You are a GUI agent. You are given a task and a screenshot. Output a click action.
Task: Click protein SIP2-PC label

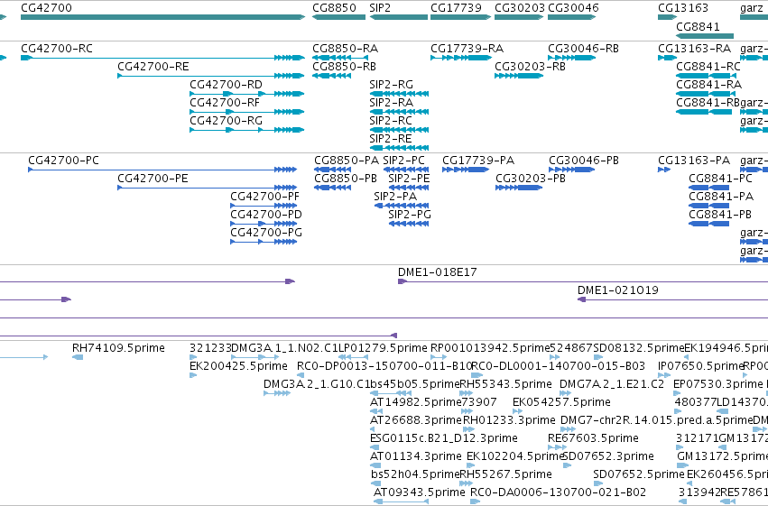[403, 161]
